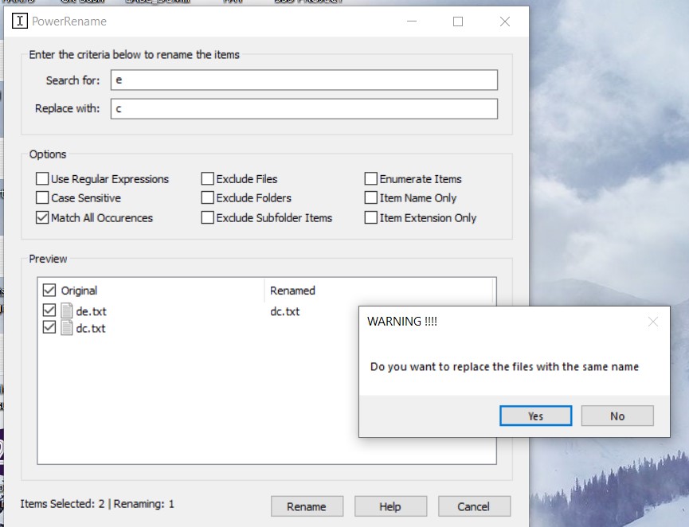The width and height of the screenshot is (689, 527).
Task: Click the de.txt file icon
Action: (66, 310)
